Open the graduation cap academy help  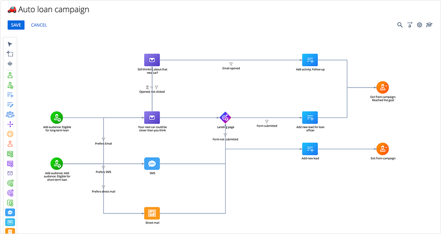tap(429, 25)
